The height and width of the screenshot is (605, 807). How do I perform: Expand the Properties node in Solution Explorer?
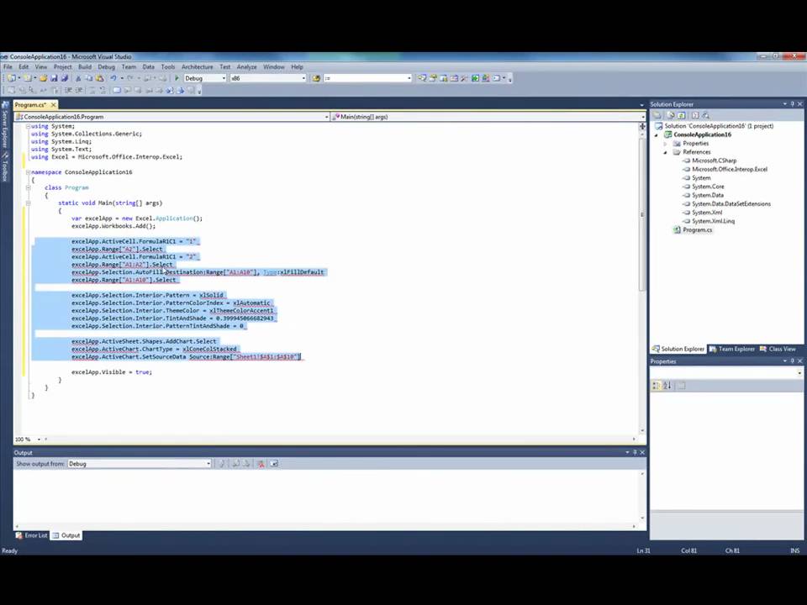(665, 144)
